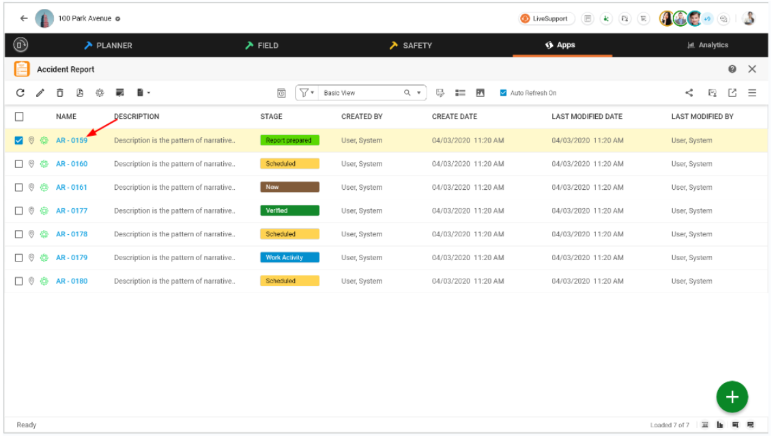Click the share icon in toolbar
Viewport: 774px width, 437px height.
(689, 93)
